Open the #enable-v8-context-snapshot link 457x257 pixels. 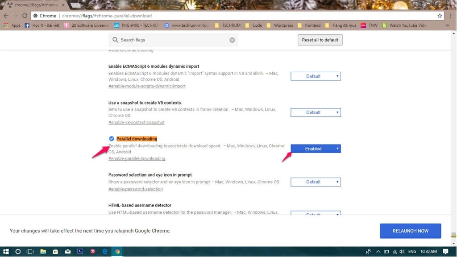click(x=137, y=122)
